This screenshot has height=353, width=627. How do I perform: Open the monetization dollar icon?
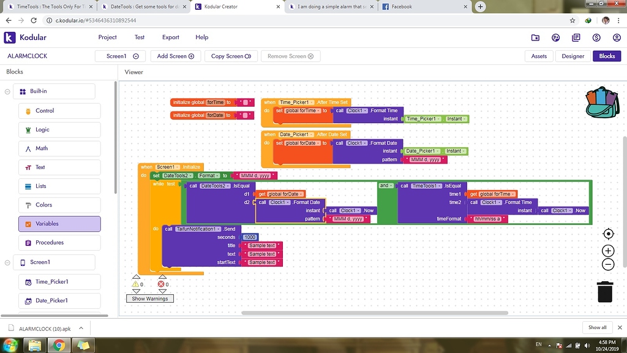[596, 37]
